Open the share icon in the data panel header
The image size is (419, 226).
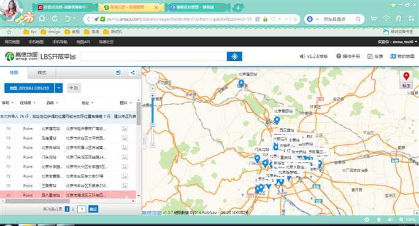pos(133,72)
